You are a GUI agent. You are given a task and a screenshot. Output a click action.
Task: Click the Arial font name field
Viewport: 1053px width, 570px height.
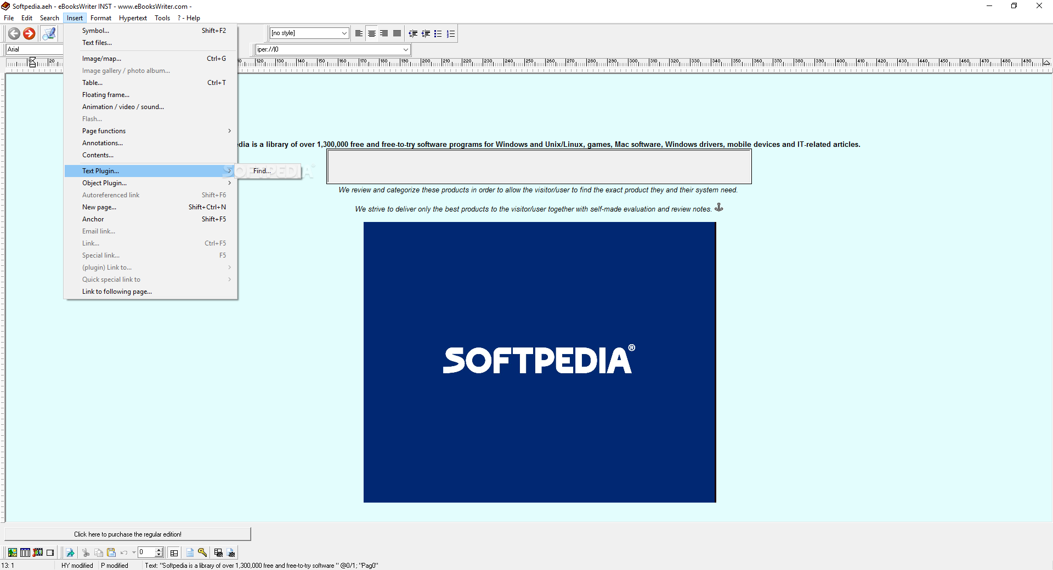[x=34, y=49]
